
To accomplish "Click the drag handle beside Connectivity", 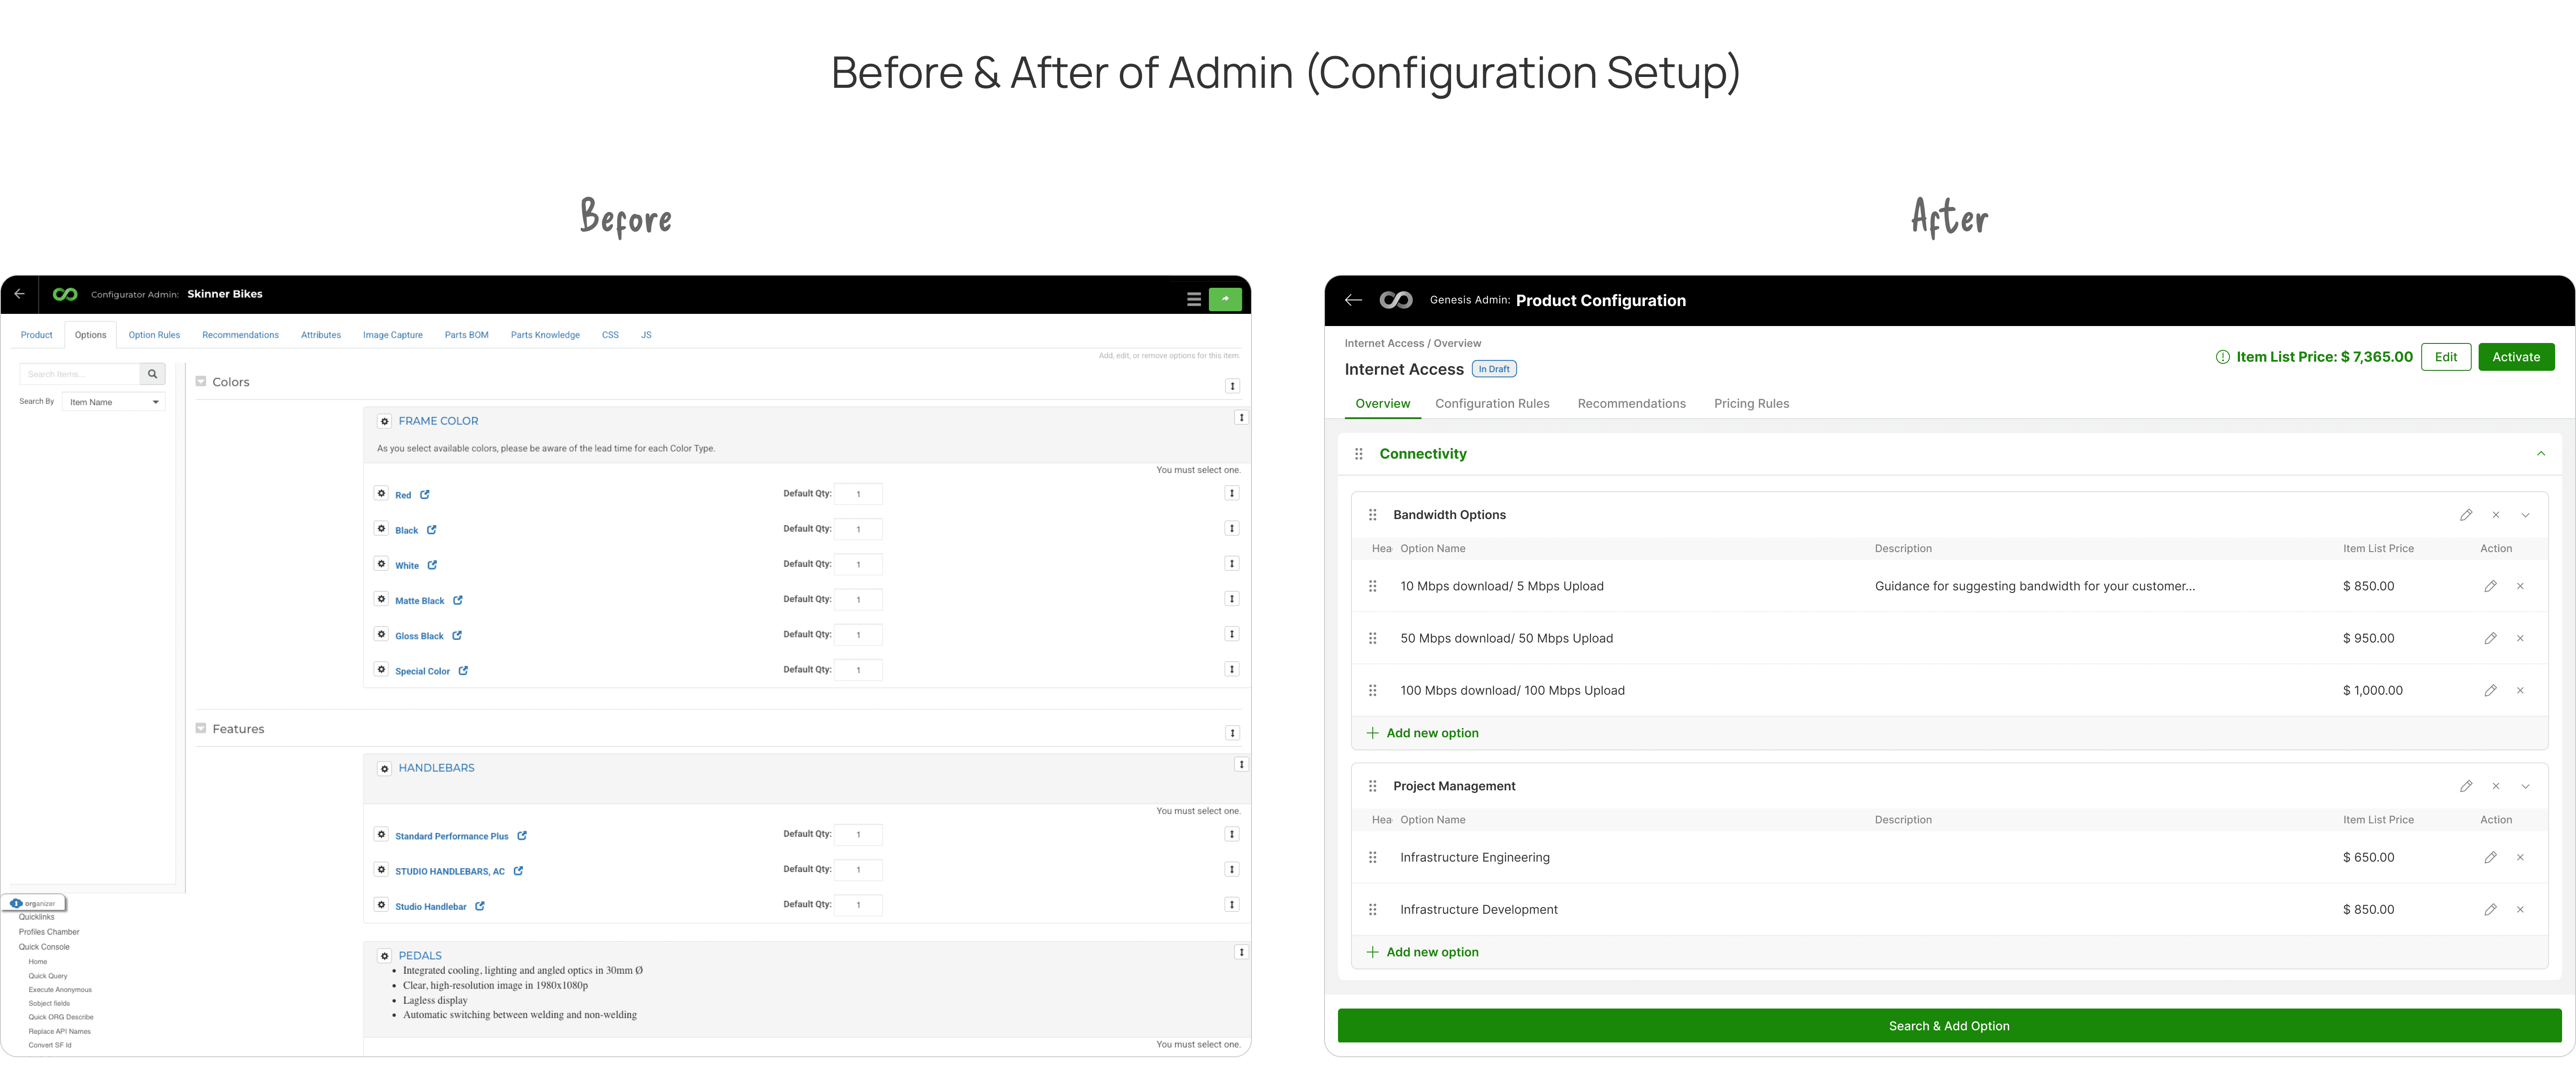I will [x=1358, y=454].
